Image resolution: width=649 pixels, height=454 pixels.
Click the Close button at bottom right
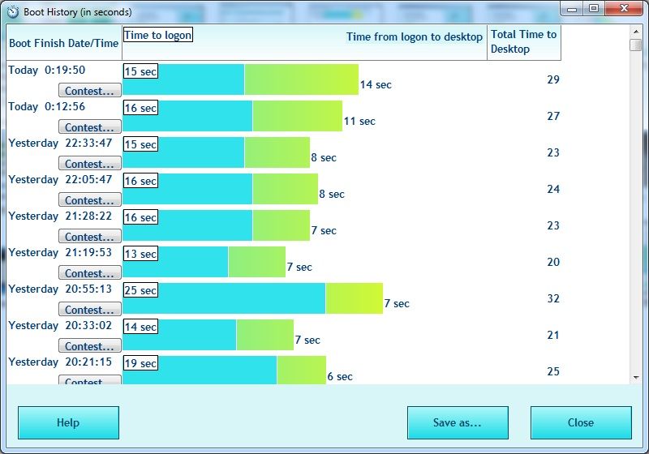(x=580, y=422)
